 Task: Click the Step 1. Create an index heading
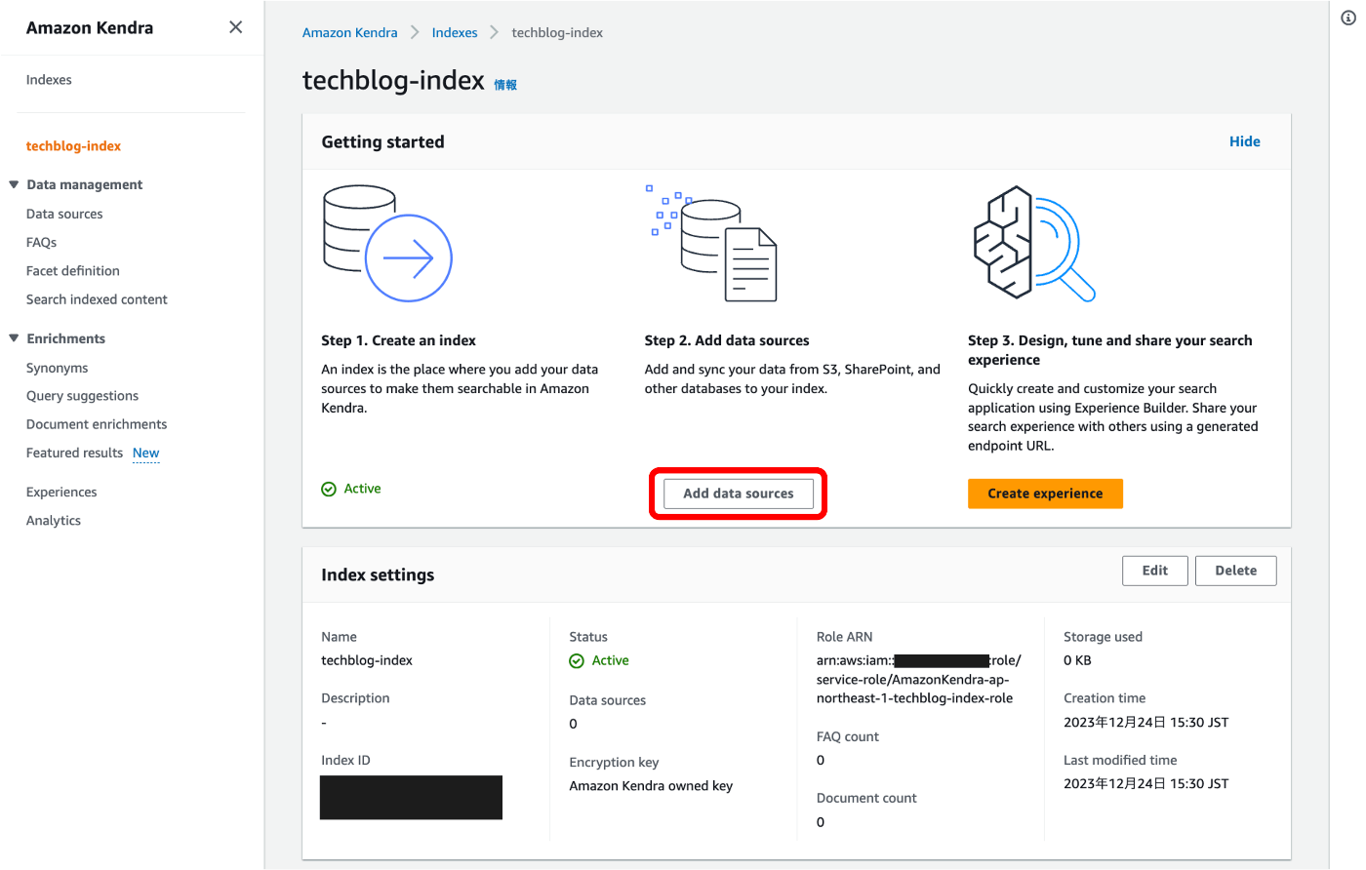[398, 340]
